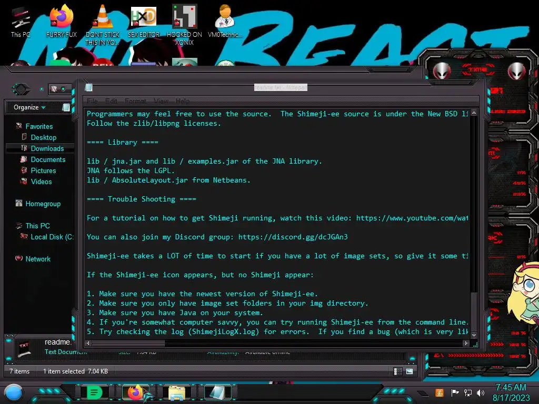
Task: Click Notepad horizontal scrollbar thumb
Action: (128, 343)
